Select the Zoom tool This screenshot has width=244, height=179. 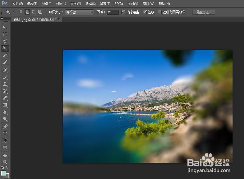[x=5, y=162]
